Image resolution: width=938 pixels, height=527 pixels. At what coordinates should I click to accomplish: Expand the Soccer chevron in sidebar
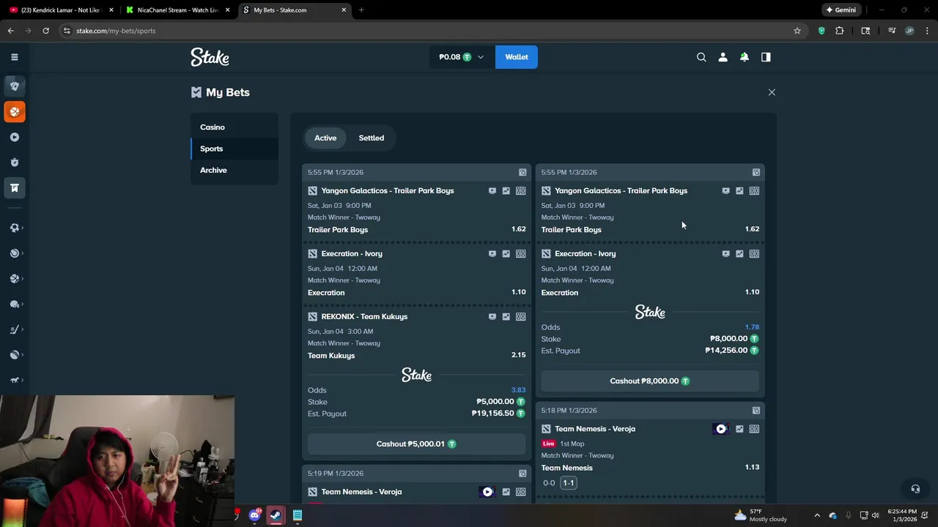pos(23,228)
